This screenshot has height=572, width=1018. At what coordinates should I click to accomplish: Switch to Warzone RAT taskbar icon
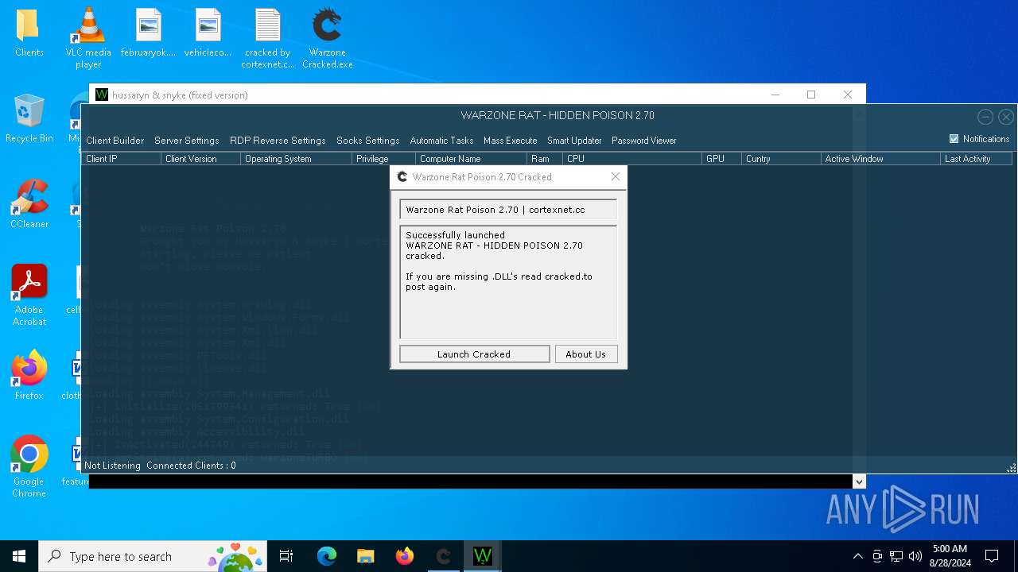[483, 556]
